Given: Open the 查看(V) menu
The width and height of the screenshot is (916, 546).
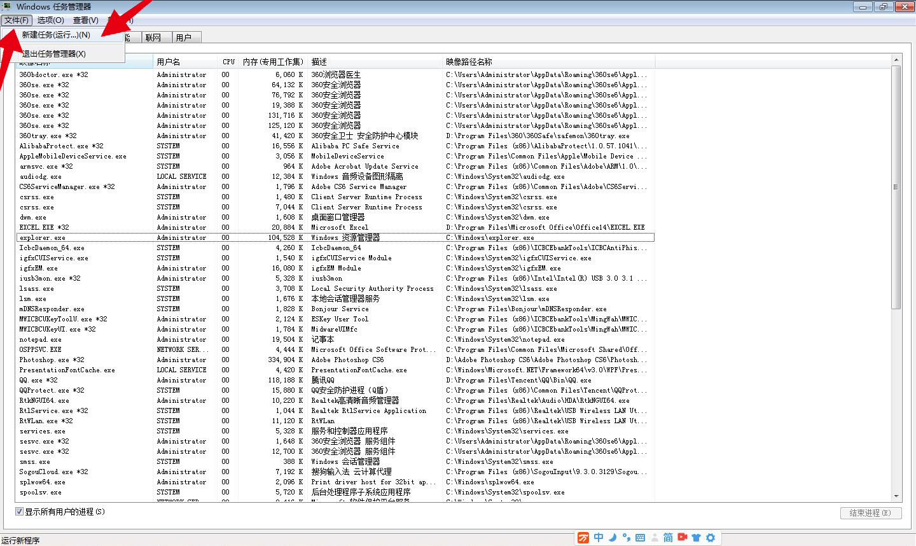Looking at the screenshot, I should pyautogui.click(x=85, y=20).
